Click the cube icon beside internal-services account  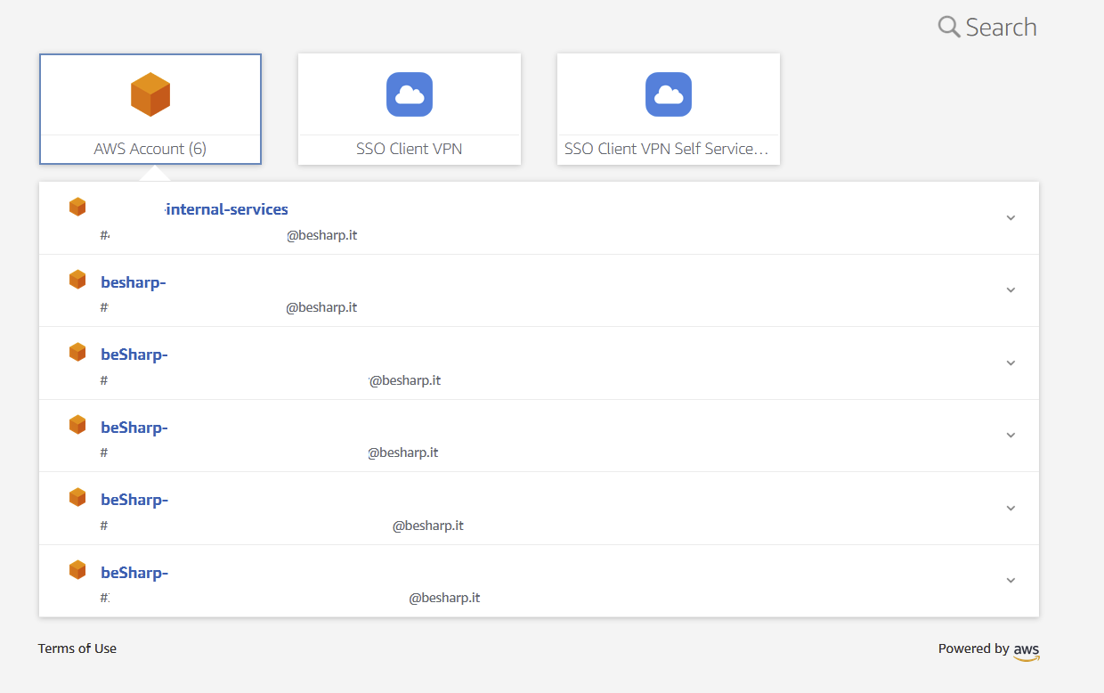[x=77, y=207]
